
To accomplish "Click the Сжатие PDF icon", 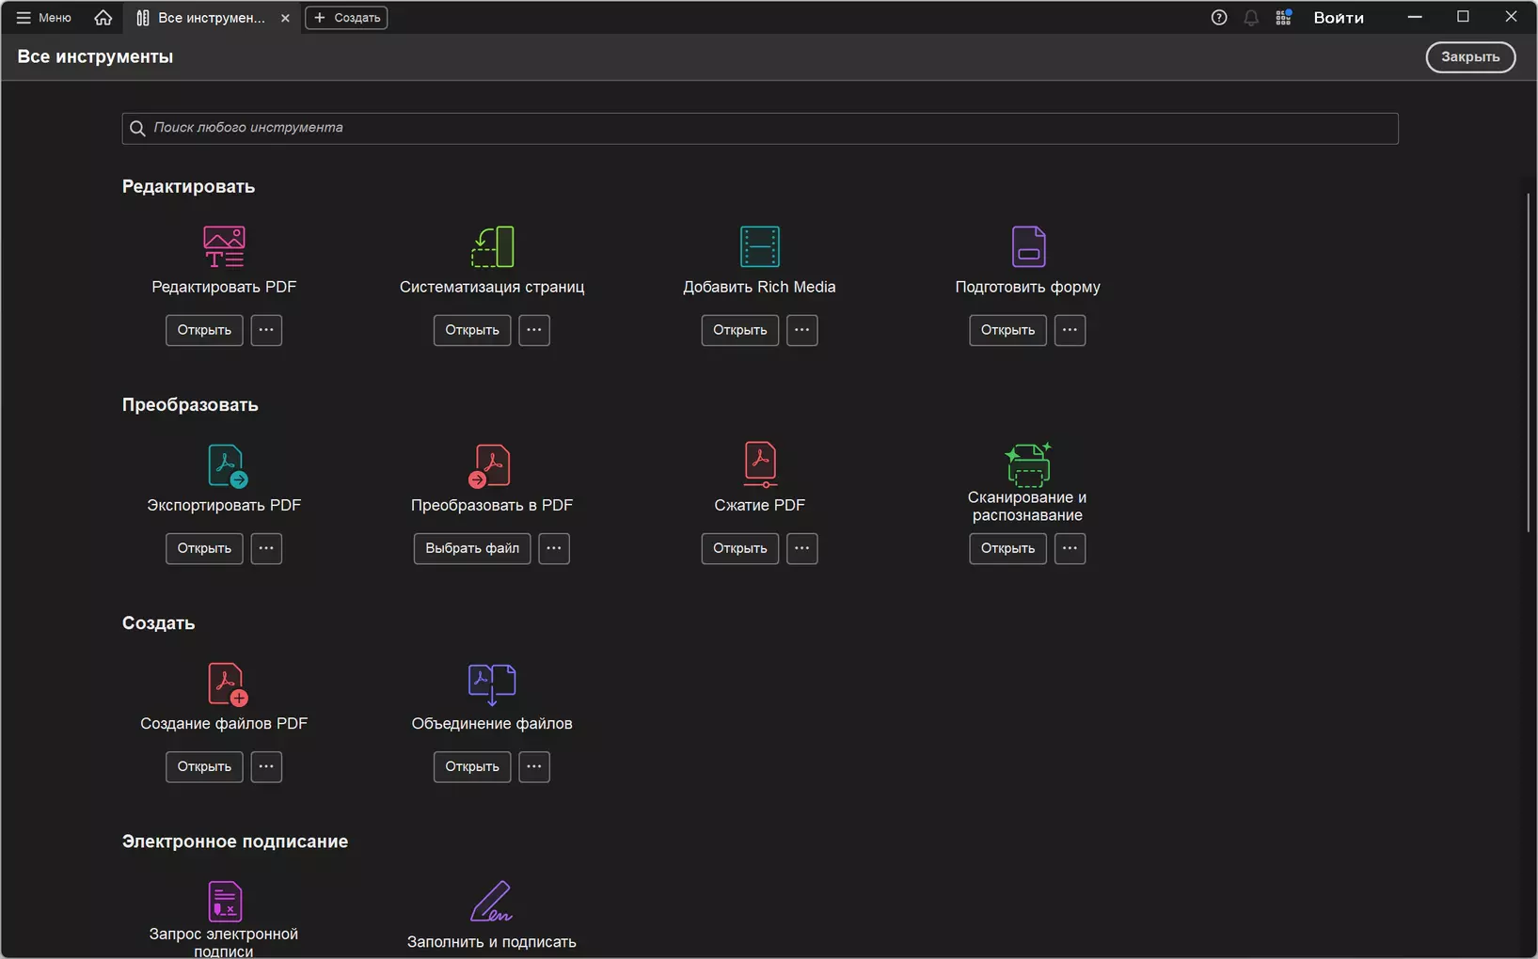I will click(760, 464).
